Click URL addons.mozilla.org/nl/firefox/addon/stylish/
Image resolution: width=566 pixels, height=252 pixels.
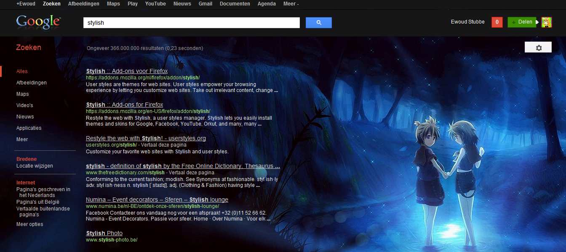point(143,78)
